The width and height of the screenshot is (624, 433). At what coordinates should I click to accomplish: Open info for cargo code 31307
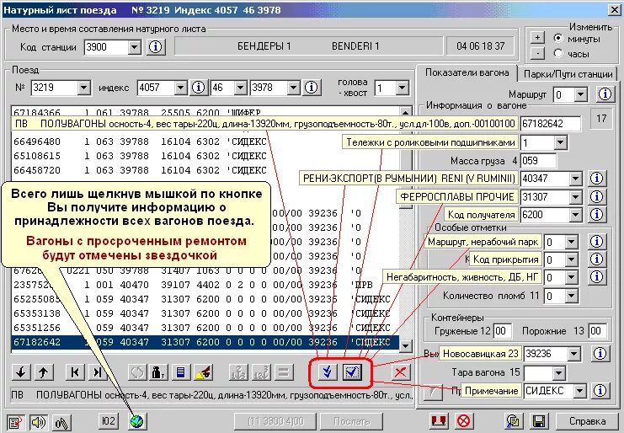tap(596, 196)
